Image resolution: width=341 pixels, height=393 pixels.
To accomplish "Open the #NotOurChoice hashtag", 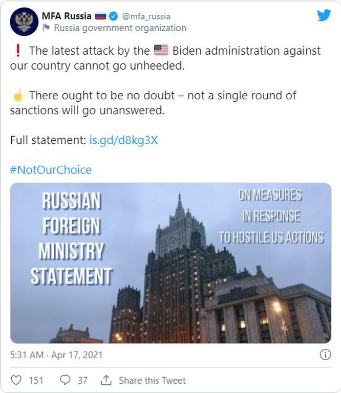I will (51, 170).
